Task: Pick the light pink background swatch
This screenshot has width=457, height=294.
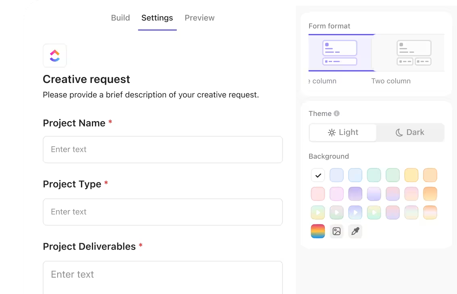Action: pyautogui.click(x=318, y=194)
